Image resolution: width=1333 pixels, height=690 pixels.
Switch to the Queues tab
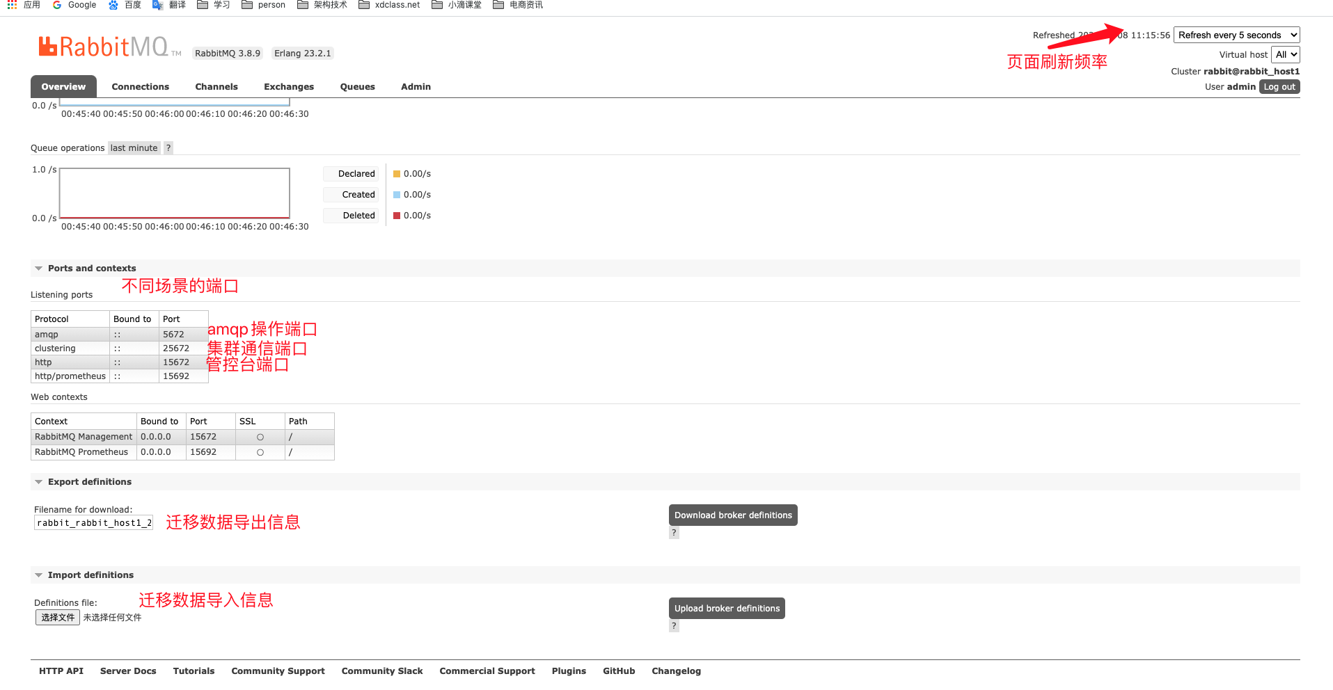point(358,87)
